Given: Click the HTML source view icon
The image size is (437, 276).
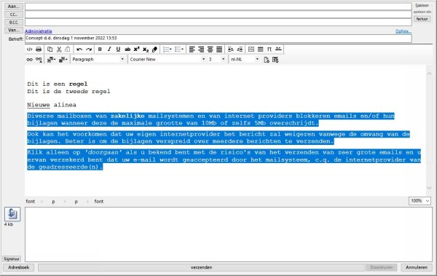Looking at the screenshot, I should 30,50.
